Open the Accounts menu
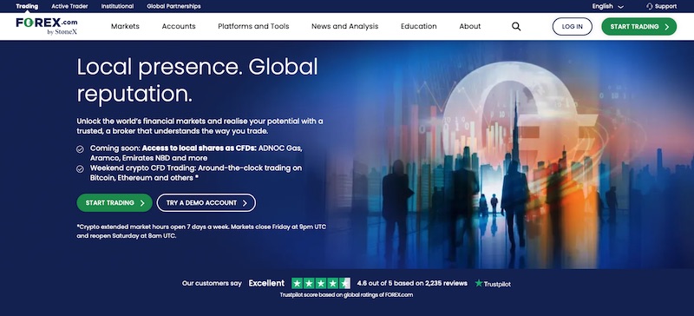This screenshot has height=316, width=694. point(179,27)
